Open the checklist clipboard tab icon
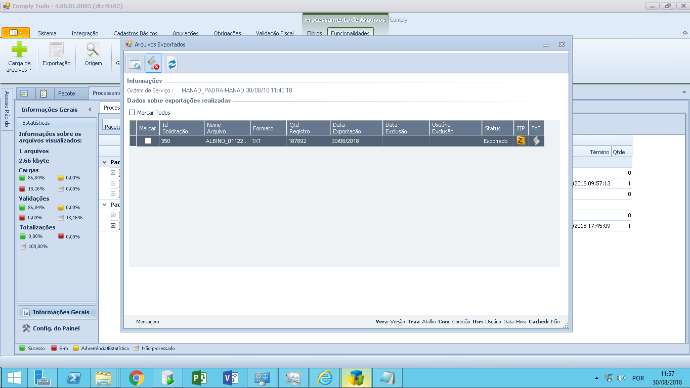The height and width of the screenshot is (388, 690). [x=44, y=93]
